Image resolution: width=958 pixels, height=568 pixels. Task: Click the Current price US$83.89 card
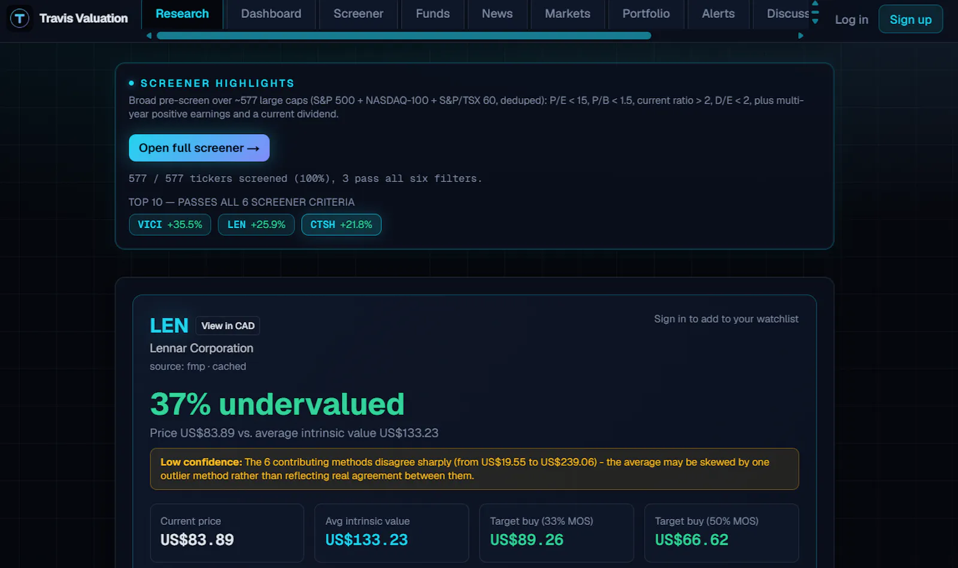(x=227, y=533)
